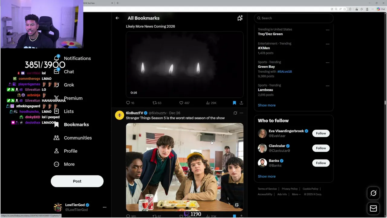Click the browser page scrollbar thumb
387x218 pixels.
pyautogui.click(x=385, y=103)
